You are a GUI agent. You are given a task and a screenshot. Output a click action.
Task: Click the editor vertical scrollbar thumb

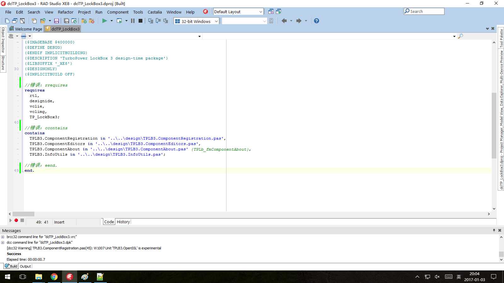(x=494, y=126)
